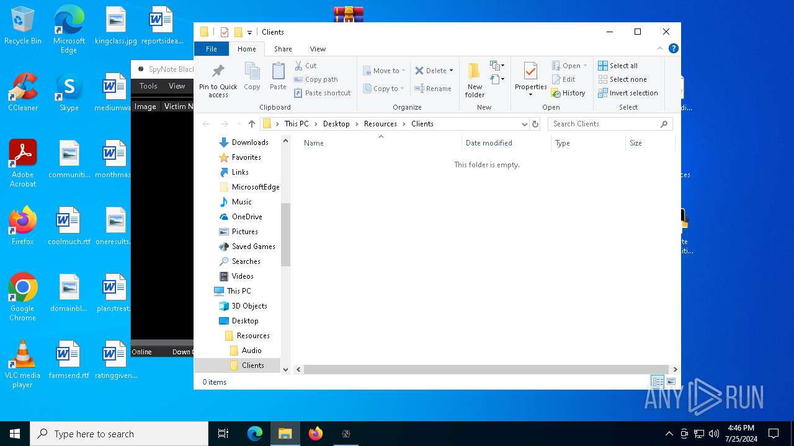This screenshot has height=446, width=794.
Task: Click Invert selection
Action: [x=628, y=93]
